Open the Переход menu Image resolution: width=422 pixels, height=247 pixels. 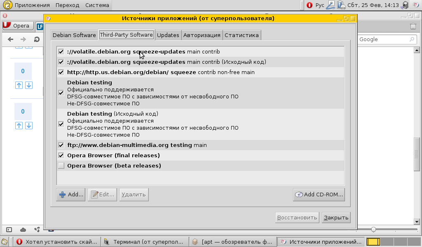click(x=67, y=5)
